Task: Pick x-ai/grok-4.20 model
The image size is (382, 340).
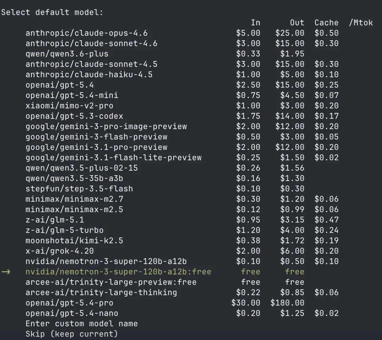Action: click(x=60, y=251)
